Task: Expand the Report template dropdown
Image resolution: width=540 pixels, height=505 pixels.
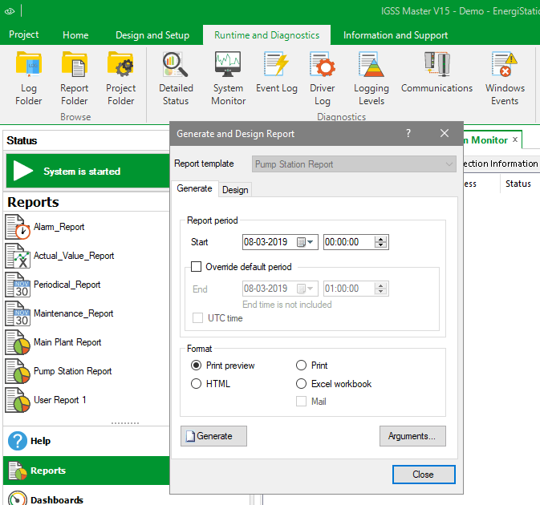Action: point(449,164)
